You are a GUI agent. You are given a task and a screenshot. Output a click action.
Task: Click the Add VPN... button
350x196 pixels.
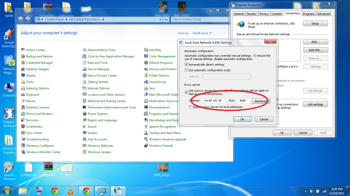coord(315,50)
